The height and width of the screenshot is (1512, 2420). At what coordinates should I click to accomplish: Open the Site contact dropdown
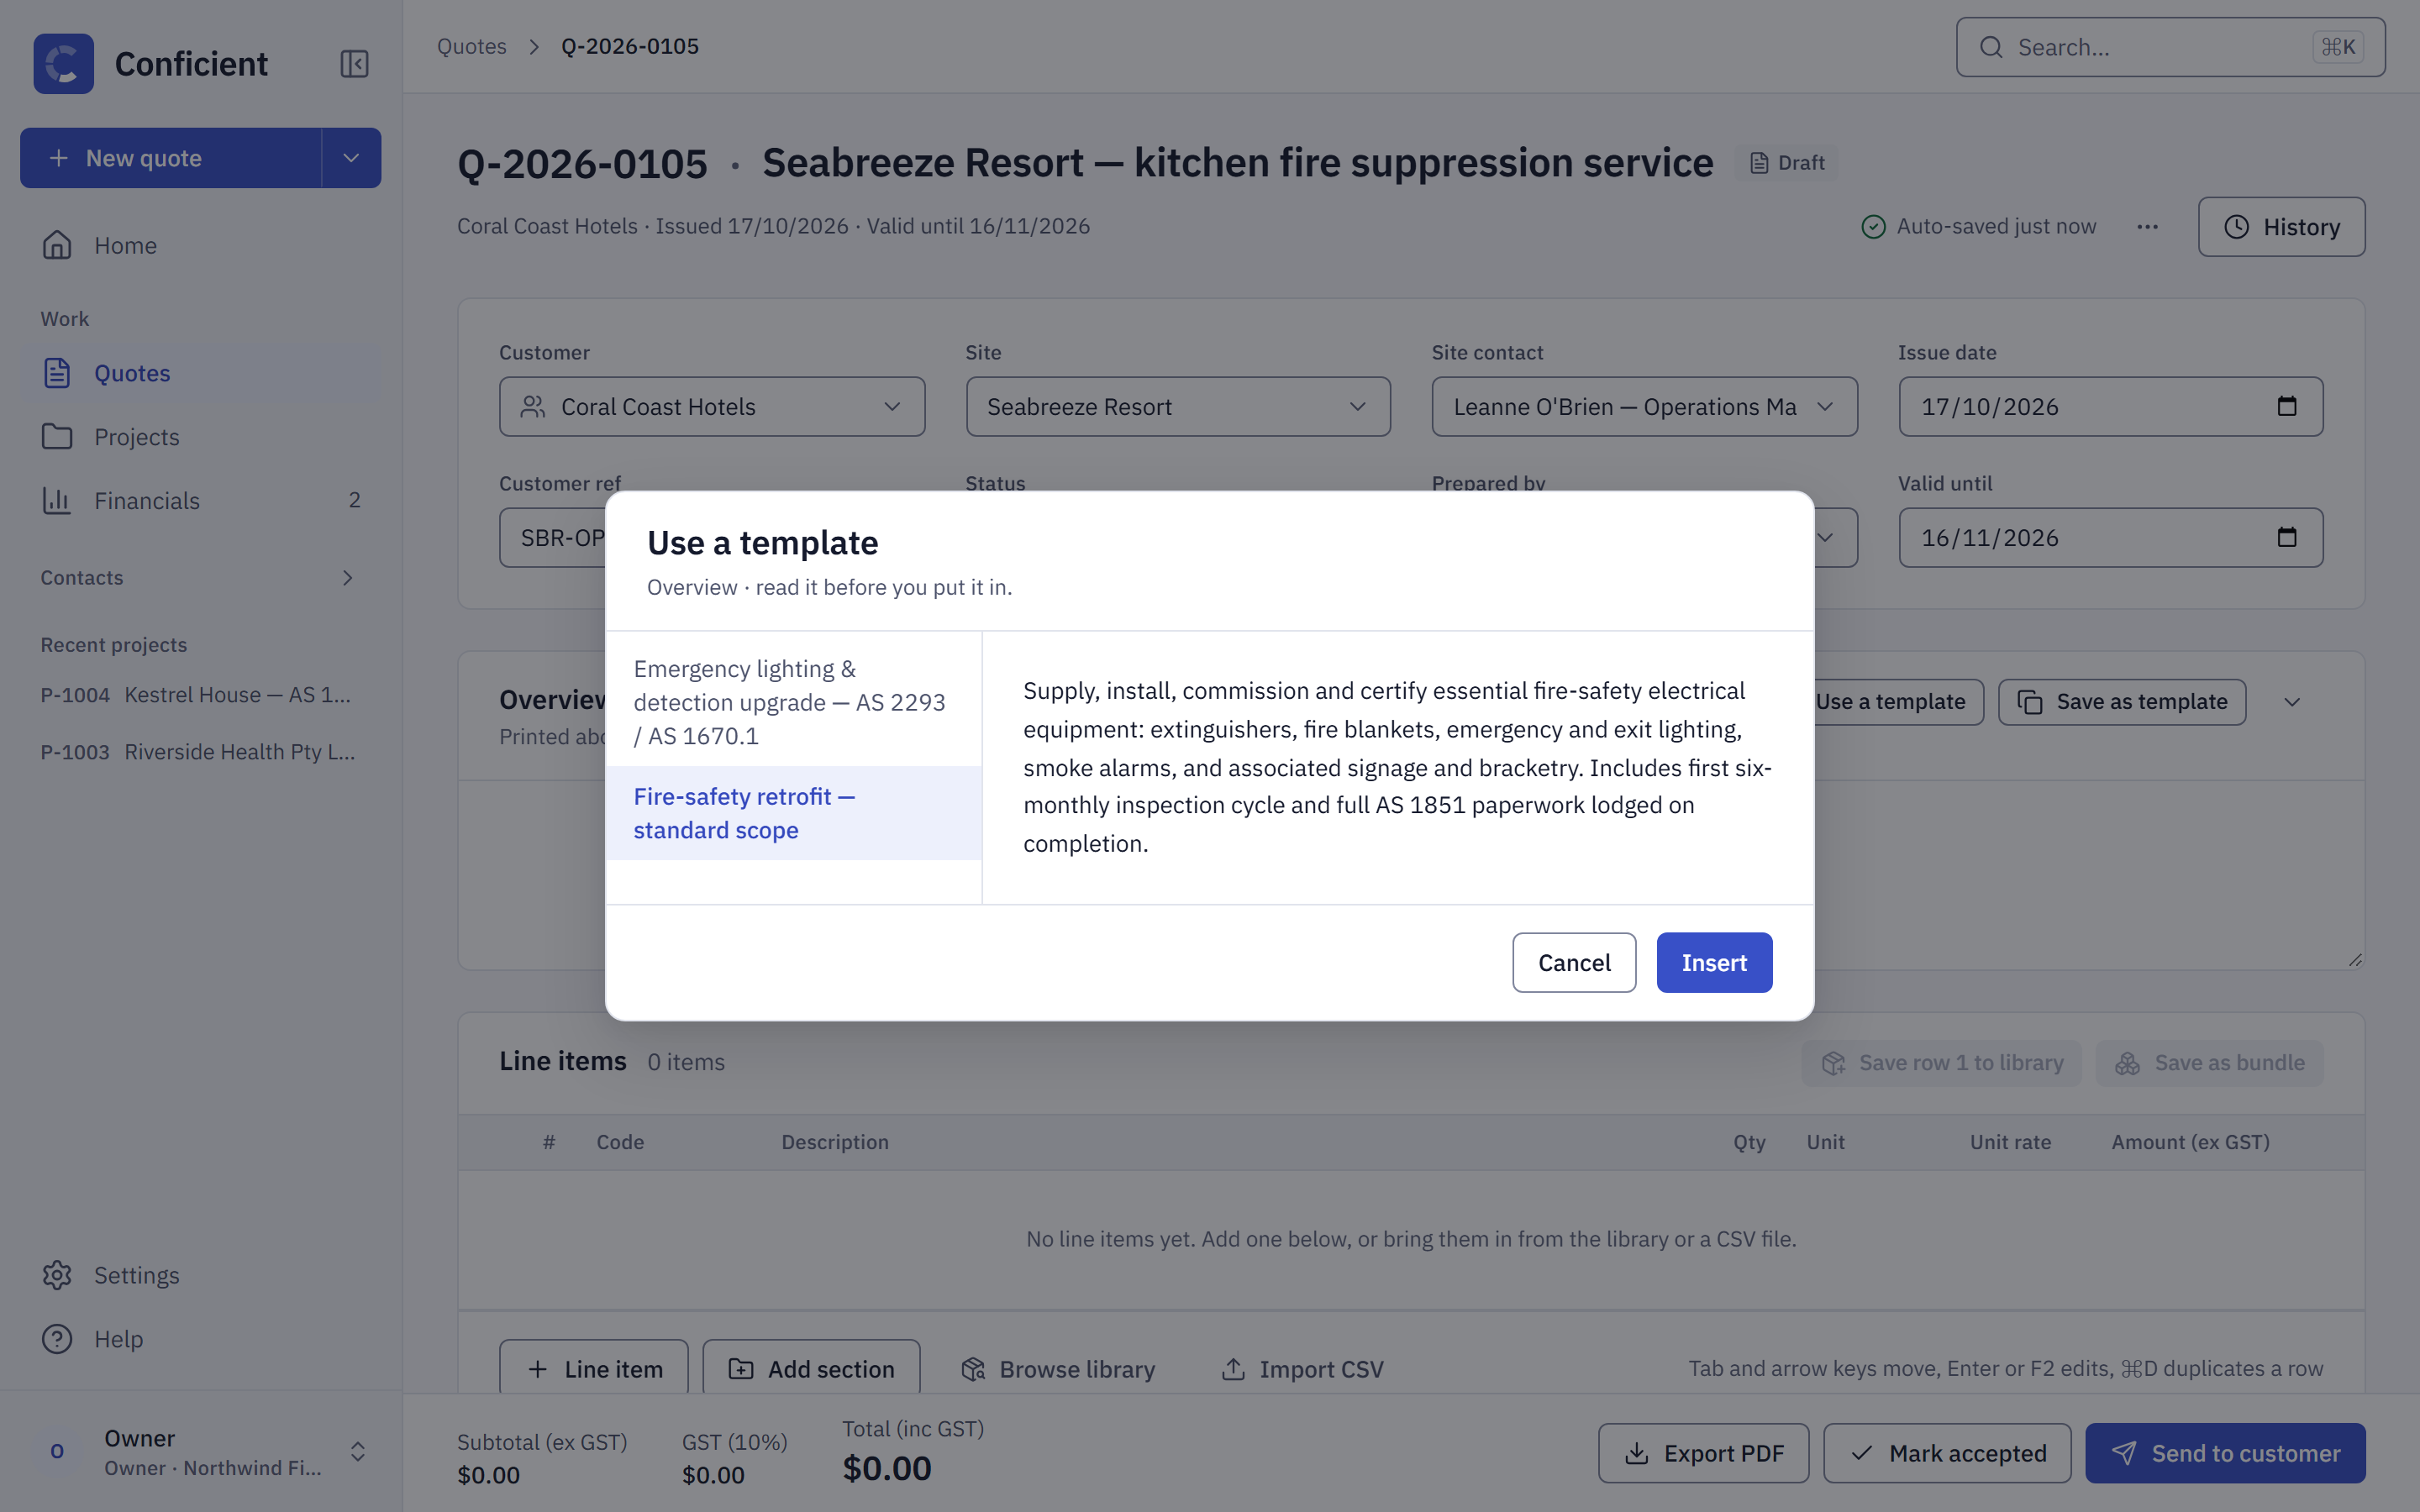(x=1644, y=407)
